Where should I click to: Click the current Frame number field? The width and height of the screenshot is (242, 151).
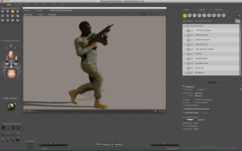[x=107, y=144]
